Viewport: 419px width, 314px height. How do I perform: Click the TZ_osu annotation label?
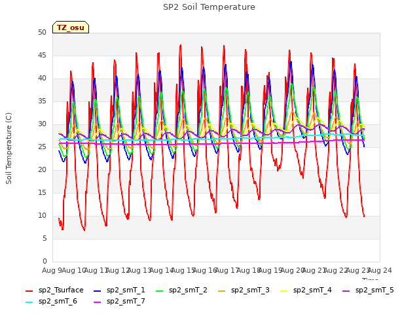[71, 27]
